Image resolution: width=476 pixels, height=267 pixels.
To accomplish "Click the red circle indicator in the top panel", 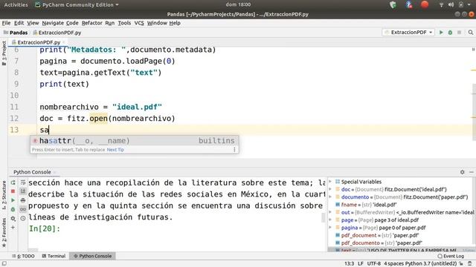I will (425, 4).
